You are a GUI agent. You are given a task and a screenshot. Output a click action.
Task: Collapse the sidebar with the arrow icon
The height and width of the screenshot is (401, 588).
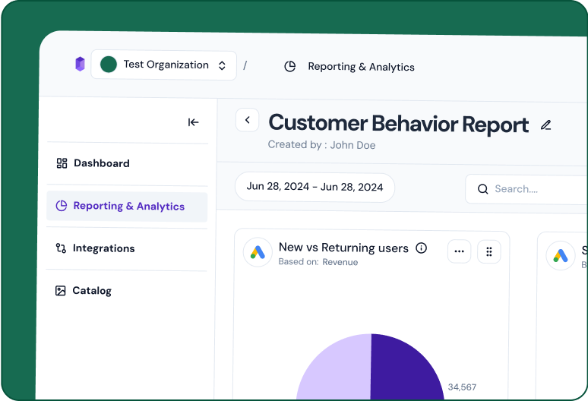pos(193,122)
